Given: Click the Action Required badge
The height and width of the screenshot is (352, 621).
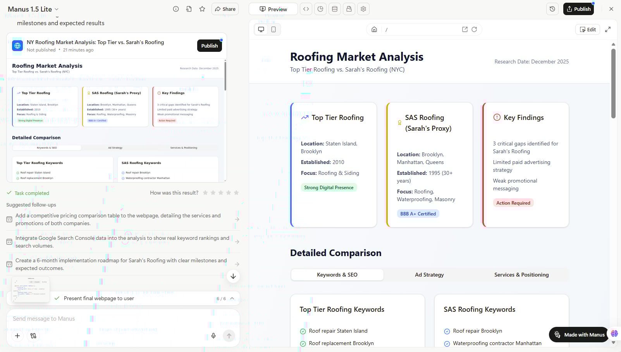Looking at the screenshot, I should point(513,203).
